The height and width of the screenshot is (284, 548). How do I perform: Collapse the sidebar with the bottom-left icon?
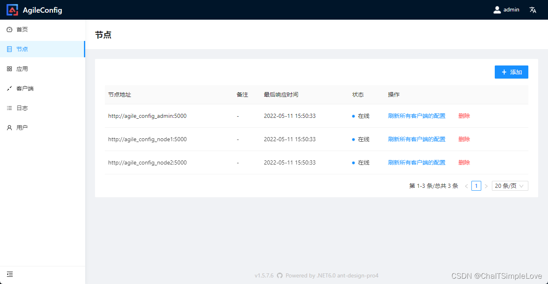click(9, 274)
